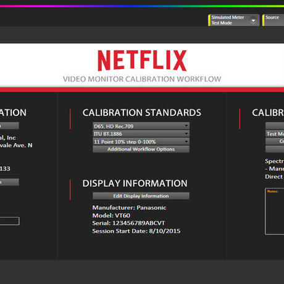Viewport: 284px width, 284px height.
Task: Expand the ITU BT.1886 gamma dropdown
Action: pyautogui.click(x=141, y=134)
